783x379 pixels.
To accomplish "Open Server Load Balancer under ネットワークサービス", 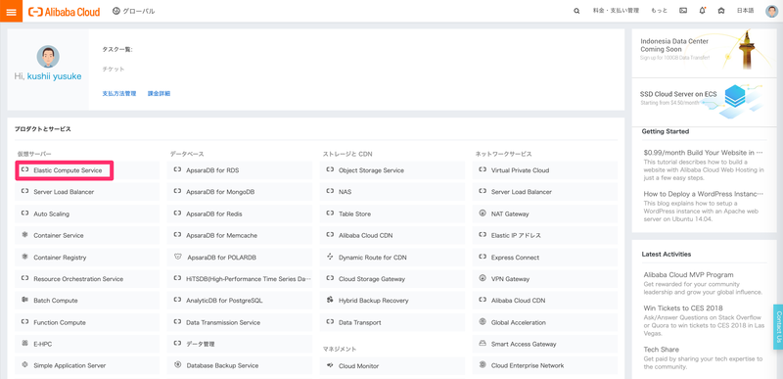I will [545, 192].
